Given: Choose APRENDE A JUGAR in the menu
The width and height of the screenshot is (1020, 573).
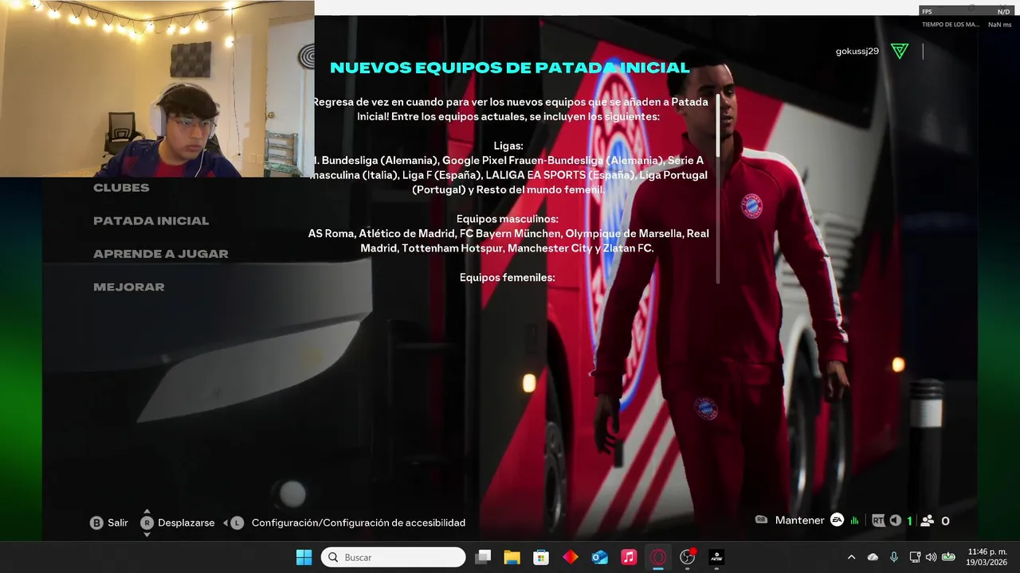Looking at the screenshot, I should 161,254.
